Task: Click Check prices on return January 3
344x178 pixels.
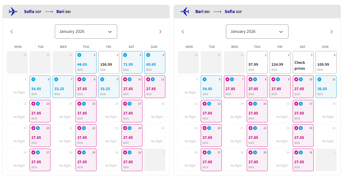Action: tap(303, 65)
